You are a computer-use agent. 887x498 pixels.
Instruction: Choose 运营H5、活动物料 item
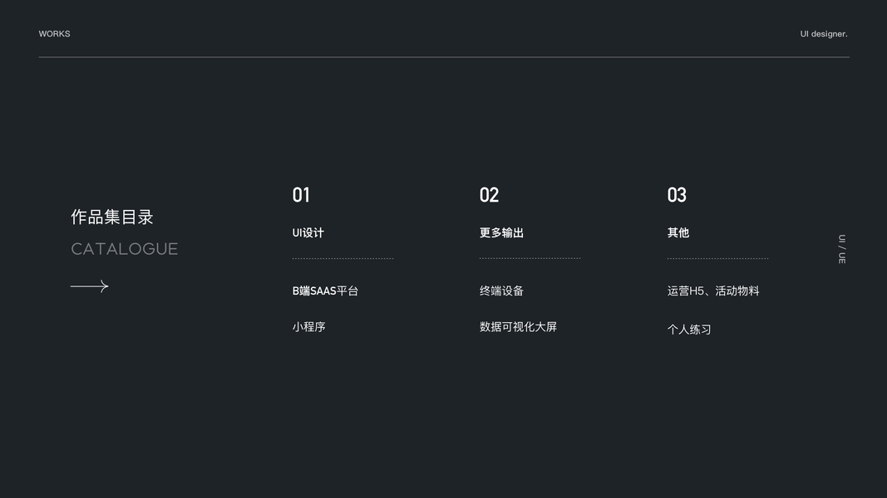click(712, 291)
